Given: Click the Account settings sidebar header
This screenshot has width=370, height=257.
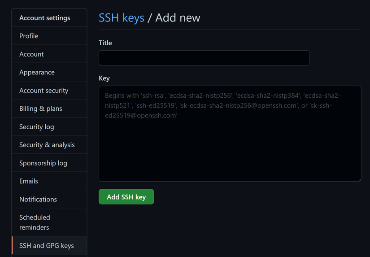Looking at the screenshot, I should point(44,18).
